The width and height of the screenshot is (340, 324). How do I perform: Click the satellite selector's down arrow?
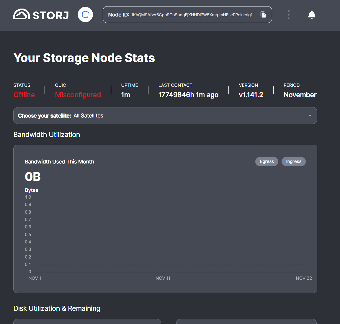click(310, 116)
